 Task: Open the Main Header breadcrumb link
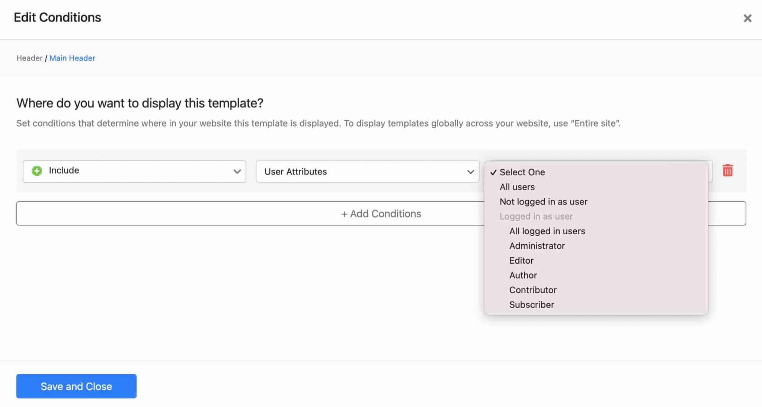72,58
